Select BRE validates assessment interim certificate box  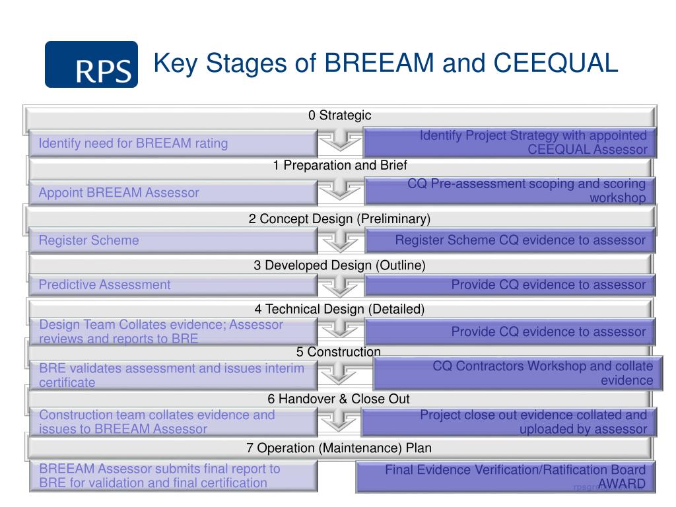(x=174, y=376)
